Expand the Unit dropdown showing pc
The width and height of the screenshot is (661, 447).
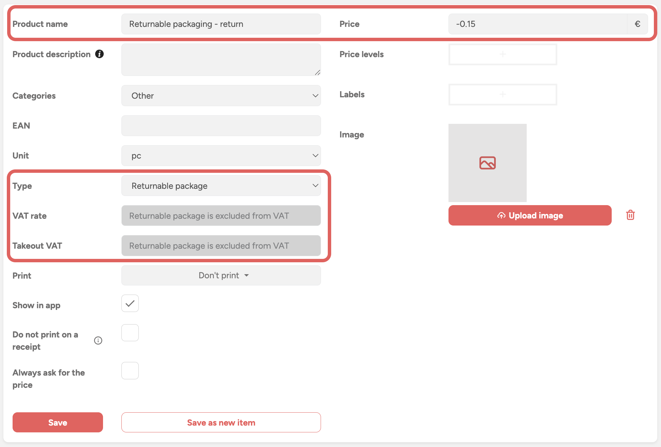[x=221, y=156]
